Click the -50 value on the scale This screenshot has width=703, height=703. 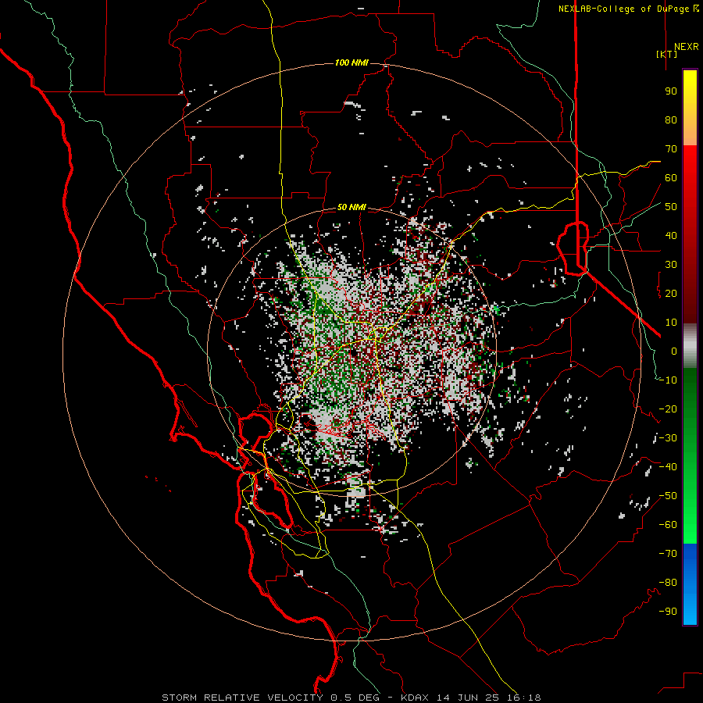tap(668, 496)
